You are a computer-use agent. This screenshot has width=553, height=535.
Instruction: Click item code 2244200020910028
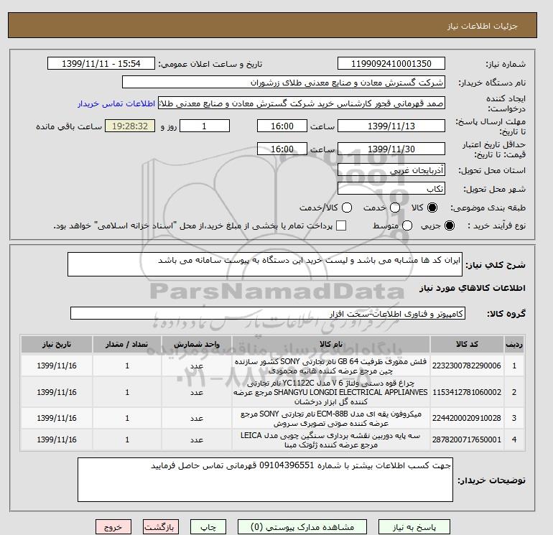[x=467, y=418]
